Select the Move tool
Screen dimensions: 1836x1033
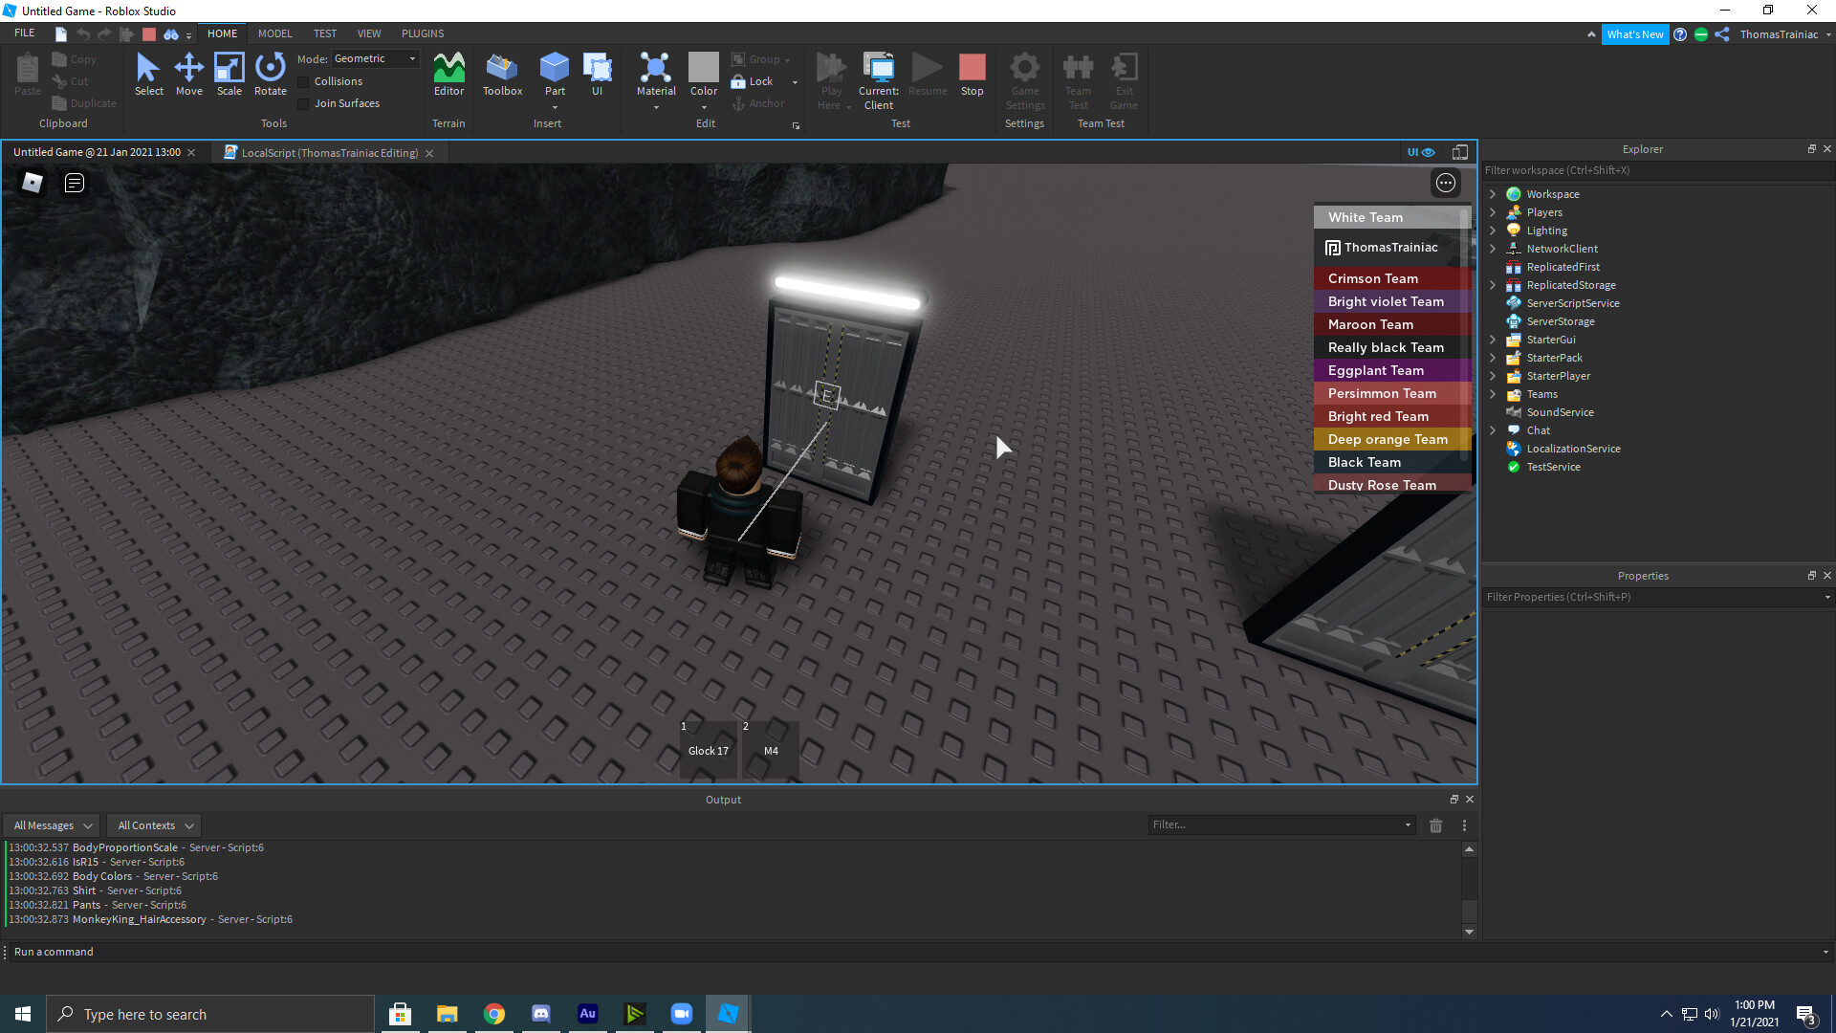[x=188, y=77]
